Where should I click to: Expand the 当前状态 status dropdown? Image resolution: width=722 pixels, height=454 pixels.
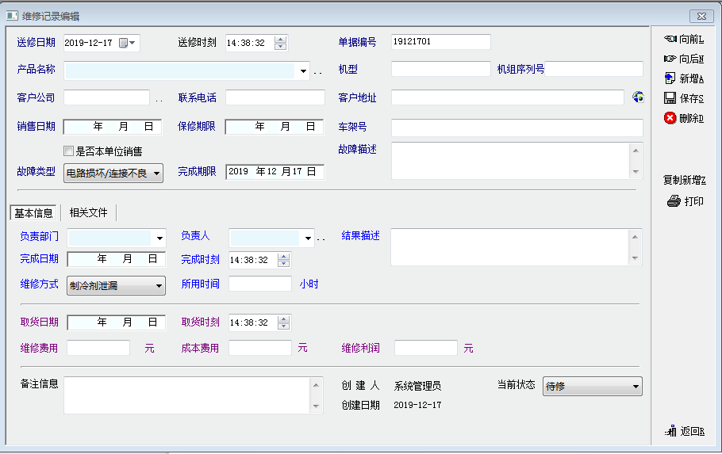(x=635, y=387)
